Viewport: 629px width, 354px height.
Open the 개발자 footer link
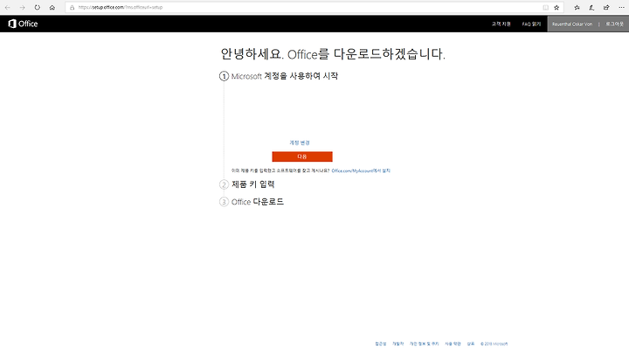(x=398, y=344)
